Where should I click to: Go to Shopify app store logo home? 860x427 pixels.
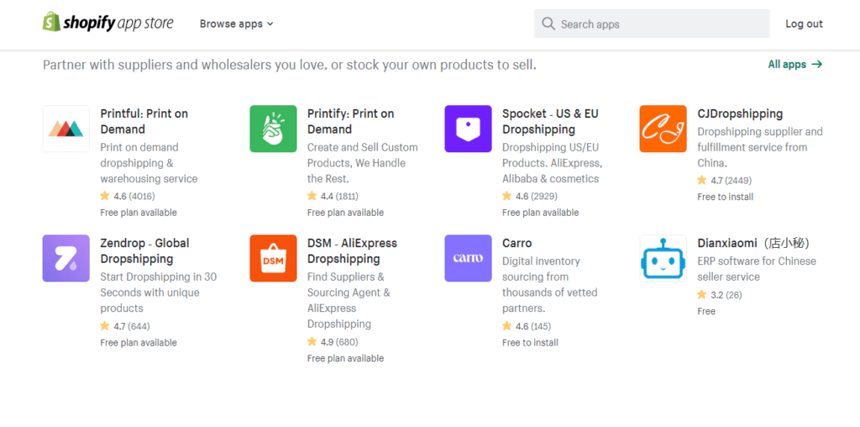(108, 23)
